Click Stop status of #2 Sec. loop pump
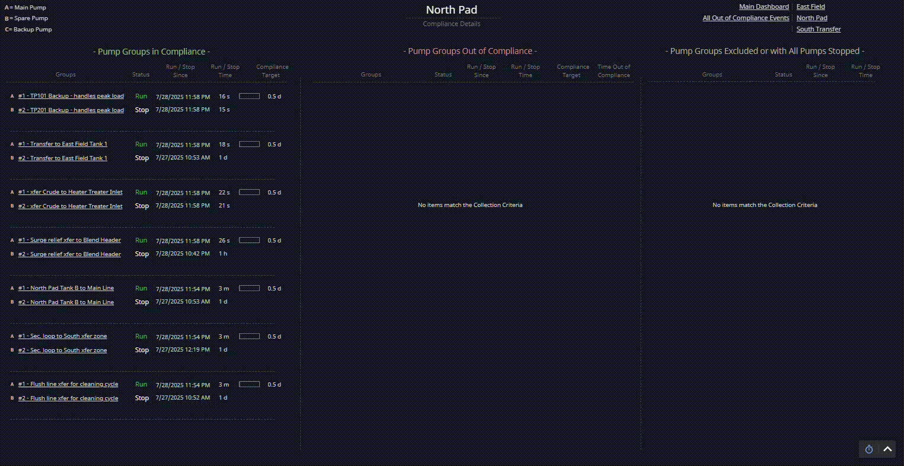The width and height of the screenshot is (904, 466). [142, 350]
